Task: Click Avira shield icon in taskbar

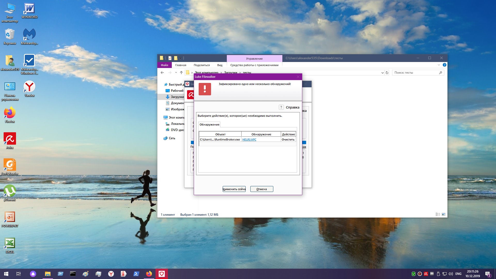Action: 162,274
